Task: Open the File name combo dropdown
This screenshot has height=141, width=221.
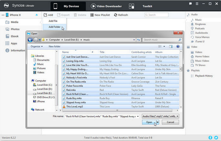Action: click(138, 116)
